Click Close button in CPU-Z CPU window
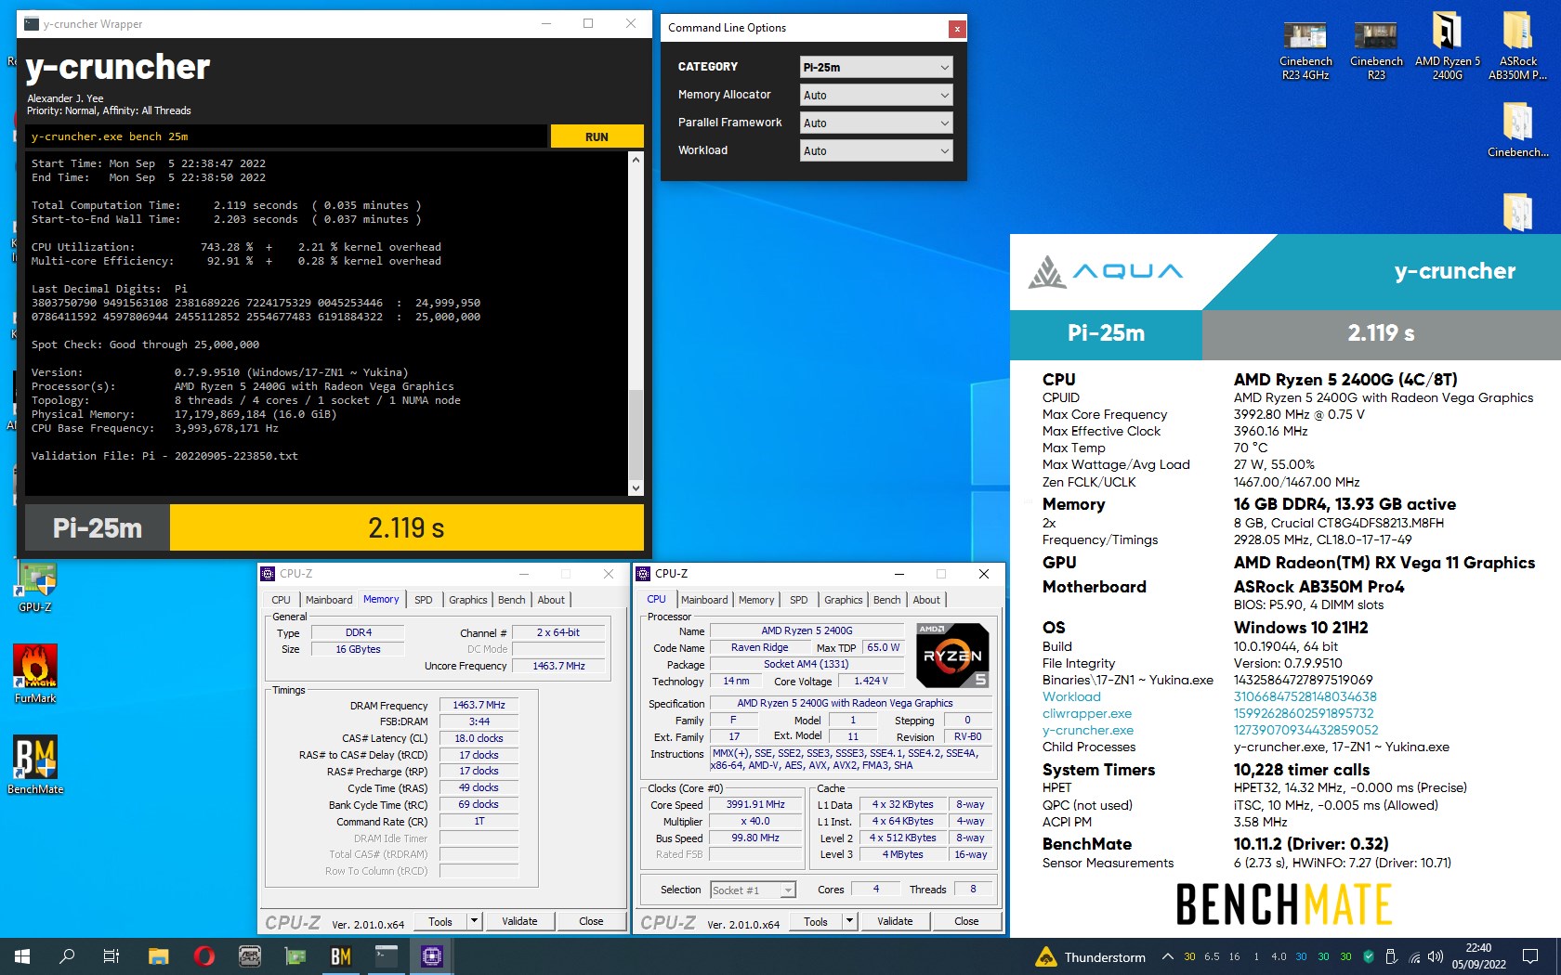Image resolution: width=1561 pixels, height=975 pixels. (x=966, y=921)
